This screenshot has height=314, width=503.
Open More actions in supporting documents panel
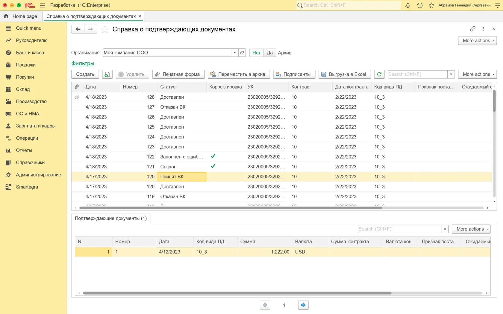click(x=471, y=229)
